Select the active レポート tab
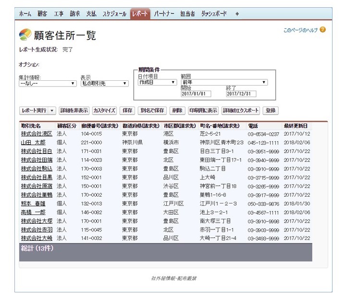346x303 pixels. click(x=140, y=13)
